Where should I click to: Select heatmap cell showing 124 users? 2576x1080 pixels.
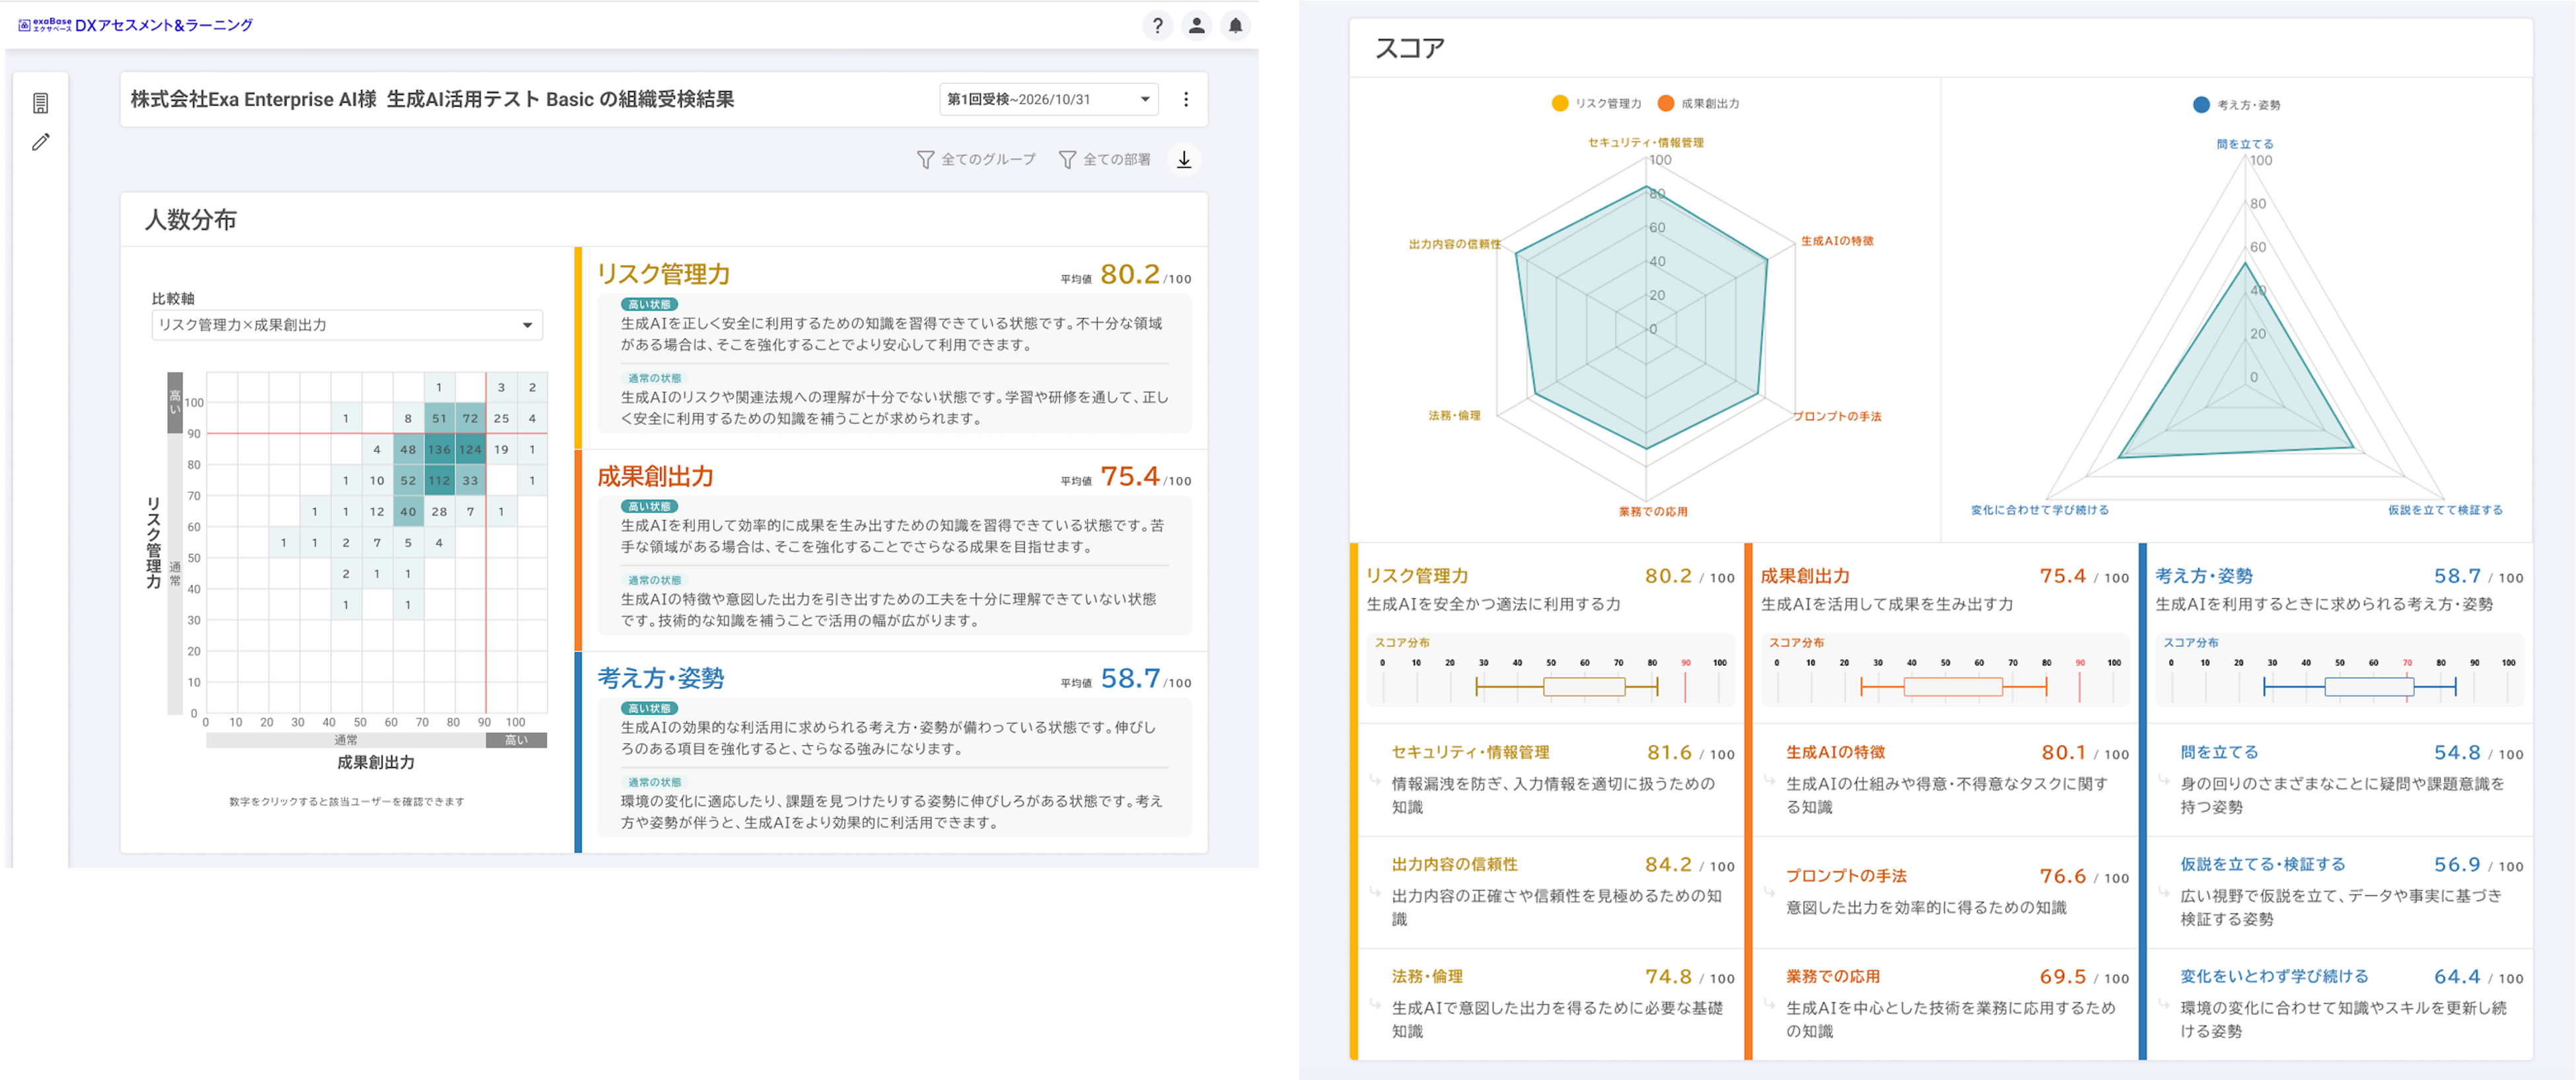(x=470, y=449)
